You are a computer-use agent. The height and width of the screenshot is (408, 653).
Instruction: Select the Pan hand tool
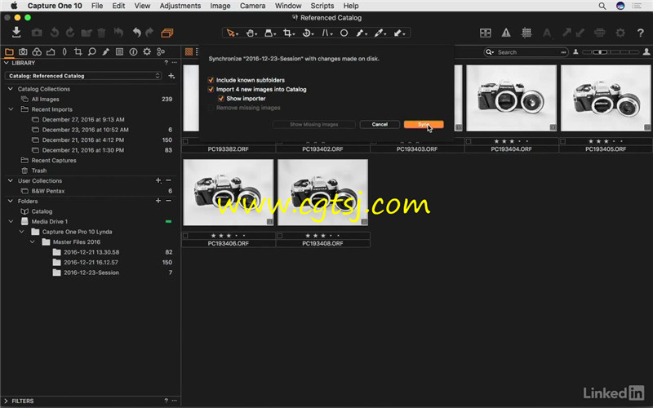coord(251,33)
